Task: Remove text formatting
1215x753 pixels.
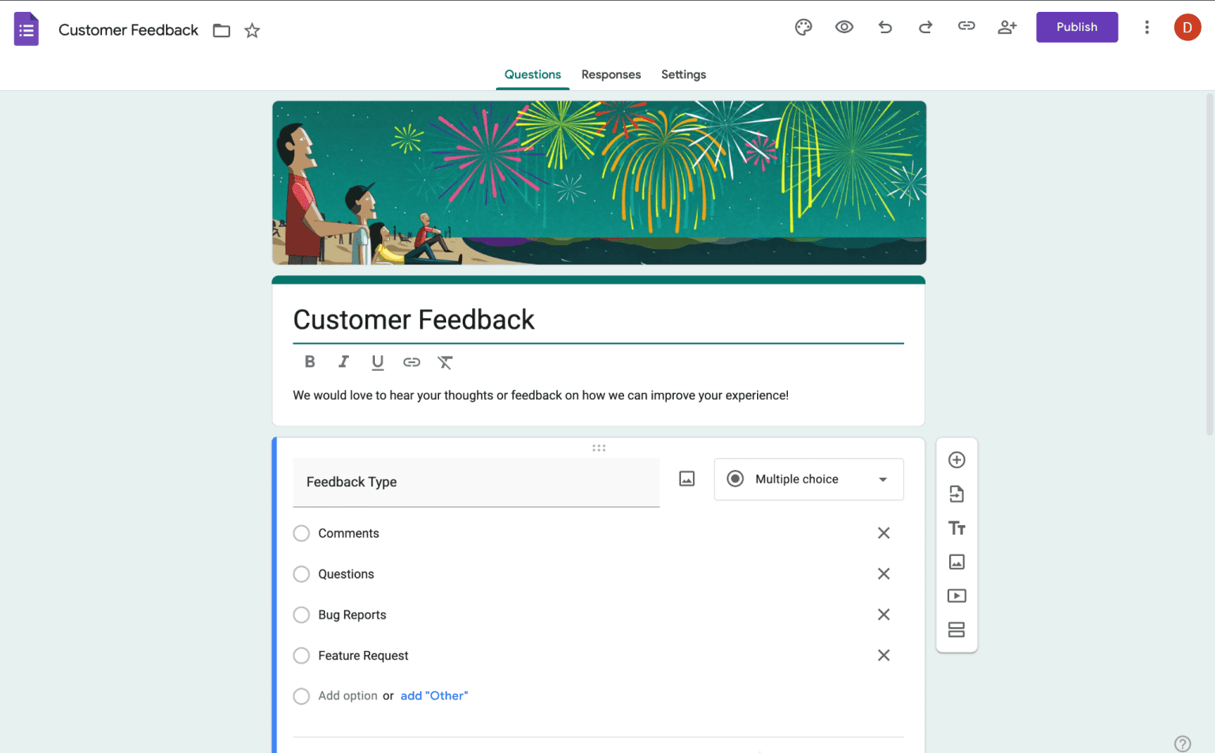Action: tap(445, 362)
